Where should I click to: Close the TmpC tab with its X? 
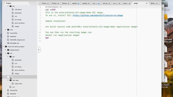48,3
